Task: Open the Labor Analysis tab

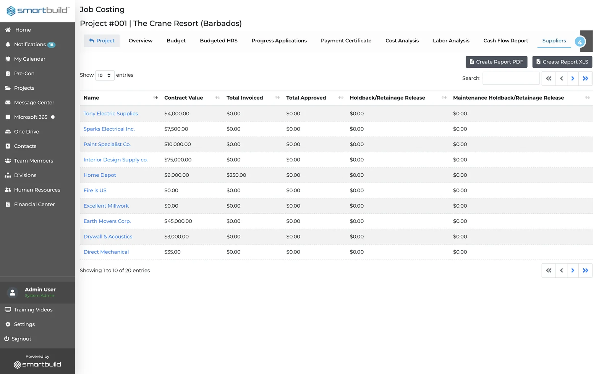Action: (451, 41)
